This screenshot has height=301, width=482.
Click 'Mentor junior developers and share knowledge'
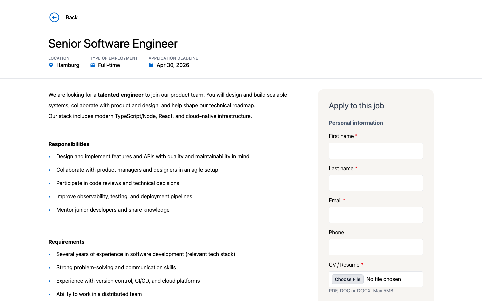113,210
